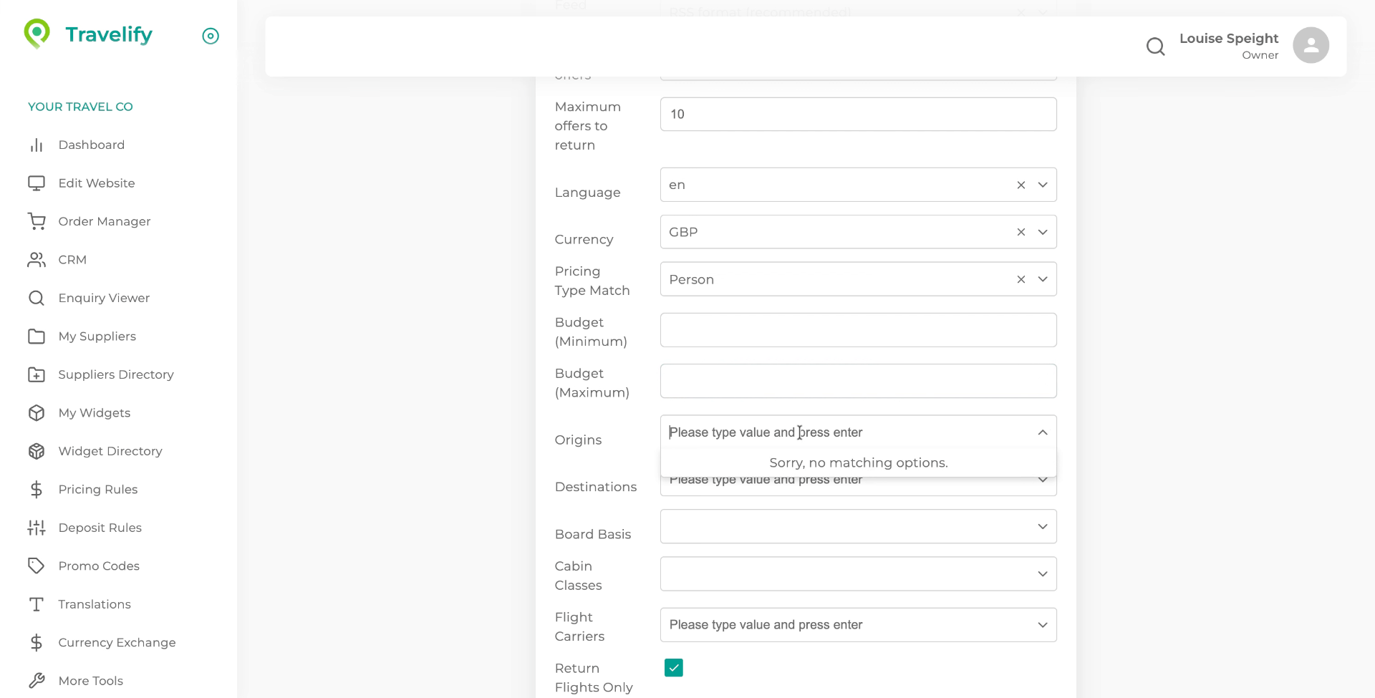Click the CRM people icon

(x=37, y=260)
